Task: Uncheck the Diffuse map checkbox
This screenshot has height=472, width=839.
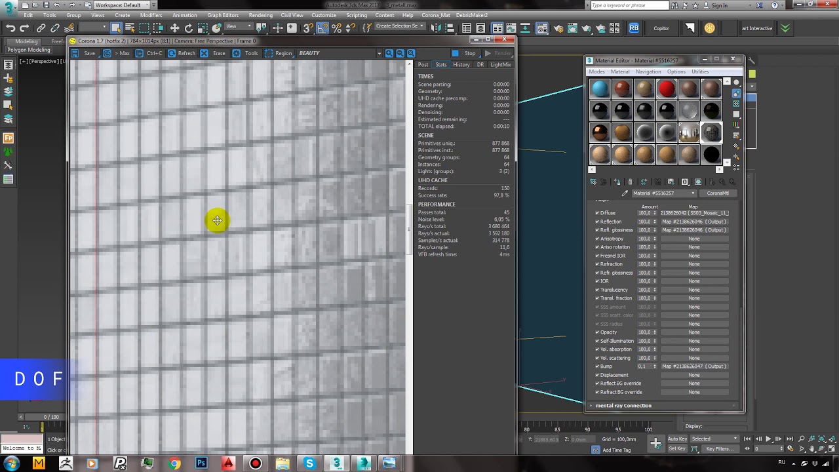Action: point(597,213)
